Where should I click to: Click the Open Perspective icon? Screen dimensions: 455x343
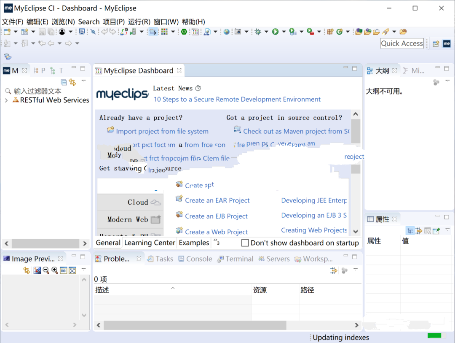coord(436,44)
